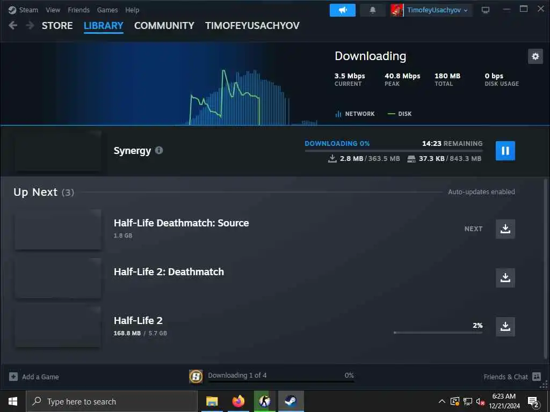Open Firefox from taskbar
This screenshot has width=550, height=412.
[x=238, y=401]
